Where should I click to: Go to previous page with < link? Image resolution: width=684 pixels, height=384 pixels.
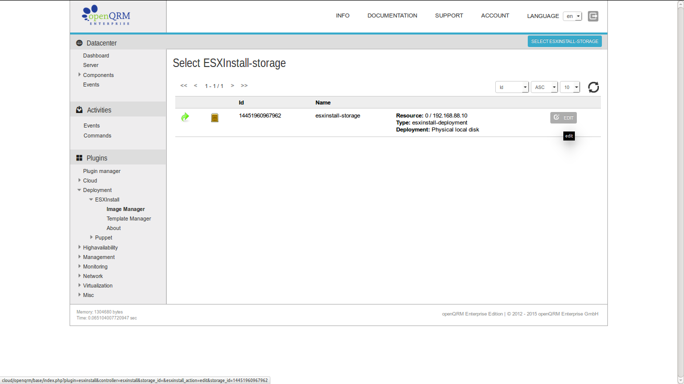(196, 85)
